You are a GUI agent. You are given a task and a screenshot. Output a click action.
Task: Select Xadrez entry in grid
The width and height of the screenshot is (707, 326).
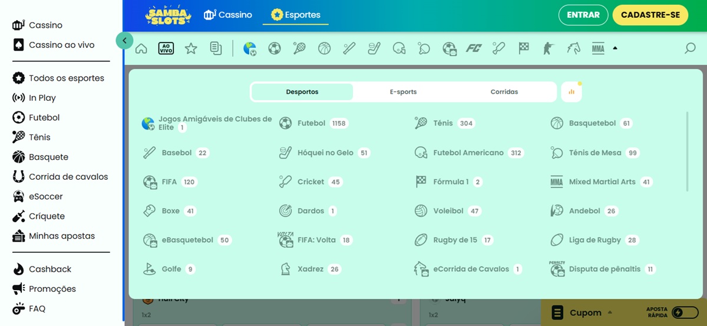[x=310, y=269]
